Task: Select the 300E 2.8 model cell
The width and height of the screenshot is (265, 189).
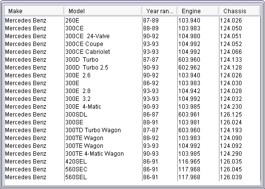Action: tap(103, 91)
